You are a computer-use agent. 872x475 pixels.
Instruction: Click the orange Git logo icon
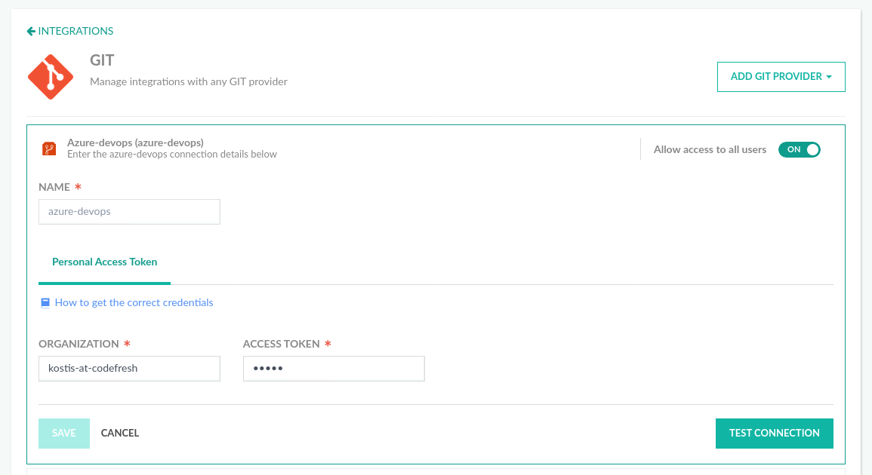click(51, 77)
